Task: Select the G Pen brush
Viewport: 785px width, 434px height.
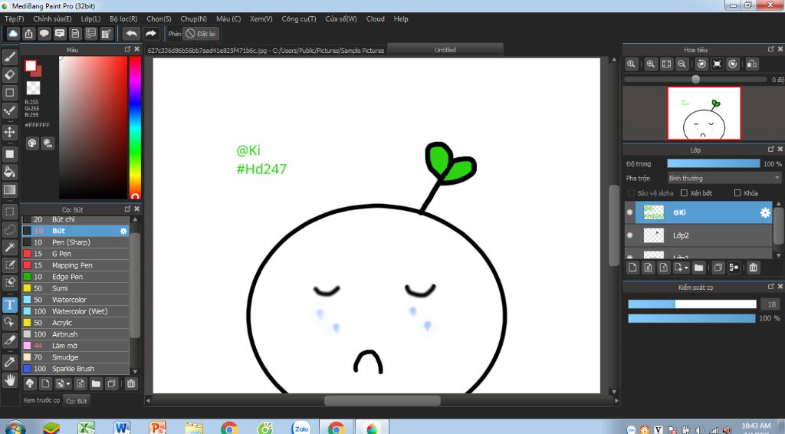Action: [76, 254]
